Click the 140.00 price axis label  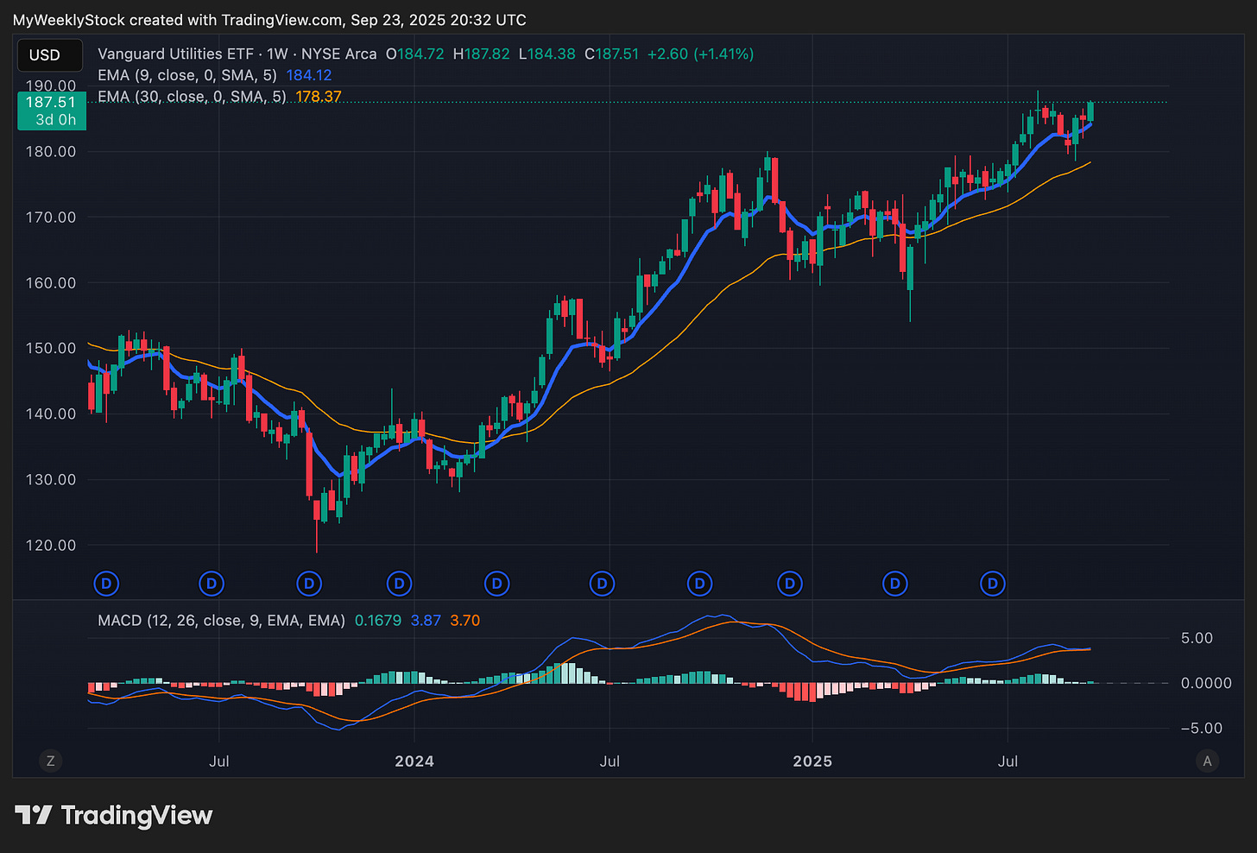coord(51,414)
